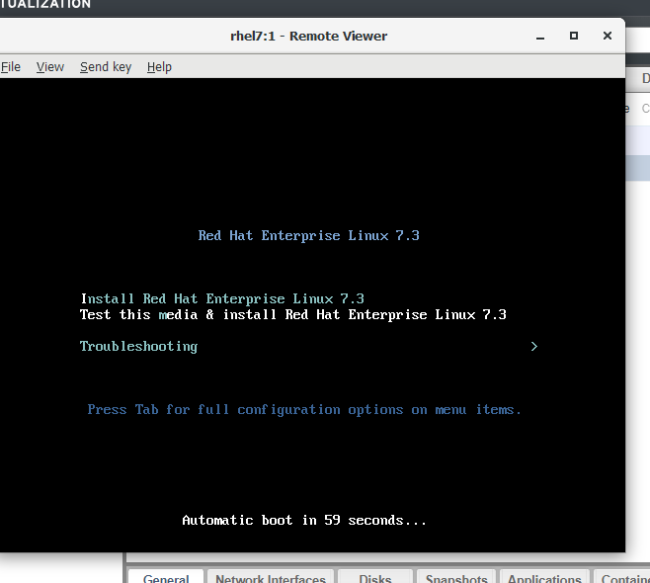The height and width of the screenshot is (583, 650).
Task: Select the Troubleshooting boot entry
Action: click(x=138, y=346)
